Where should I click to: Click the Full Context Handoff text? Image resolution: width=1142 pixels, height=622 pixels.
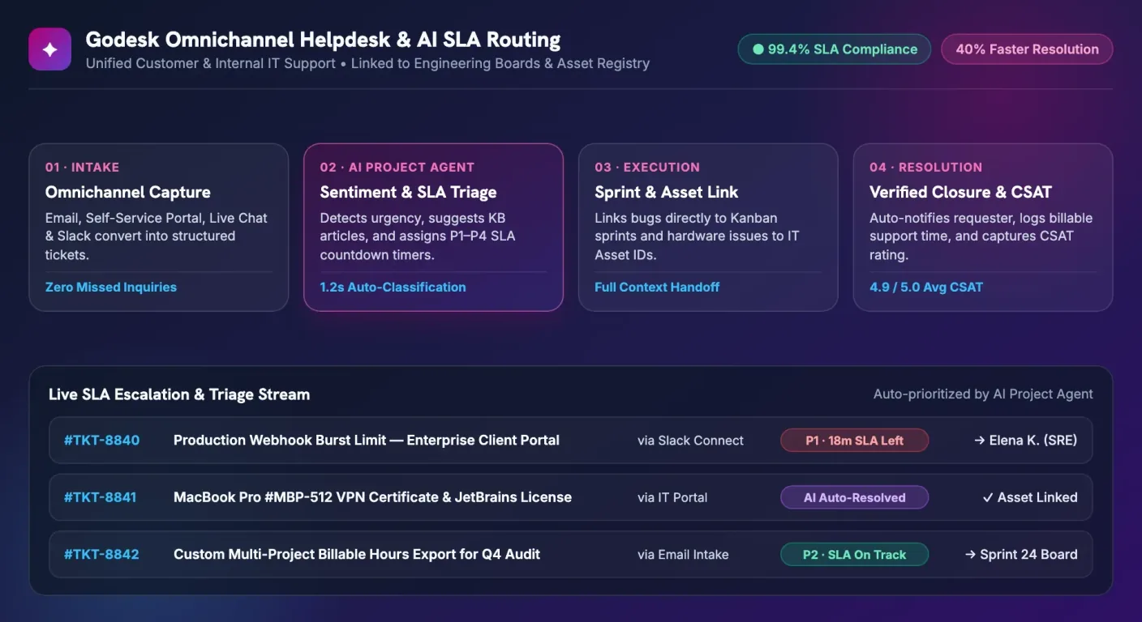coord(657,287)
